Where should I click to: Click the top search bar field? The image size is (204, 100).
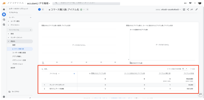(x=86, y=3)
